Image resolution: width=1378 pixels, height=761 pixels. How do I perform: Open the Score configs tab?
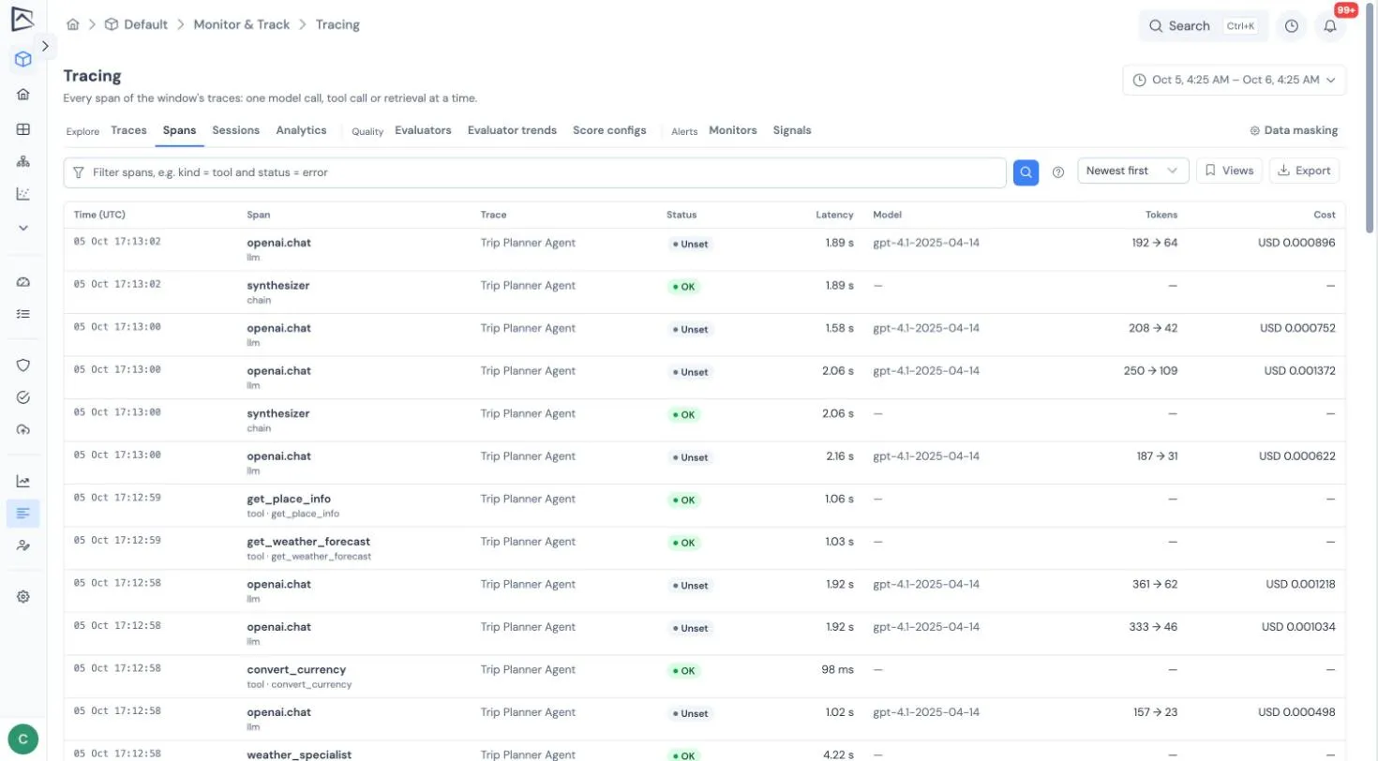609,131
